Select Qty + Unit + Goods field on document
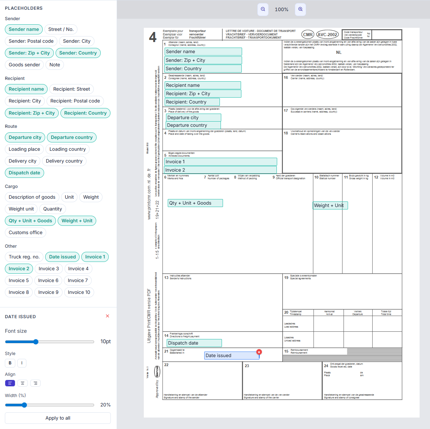The height and width of the screenshot is (429, 430). point(195,203)
